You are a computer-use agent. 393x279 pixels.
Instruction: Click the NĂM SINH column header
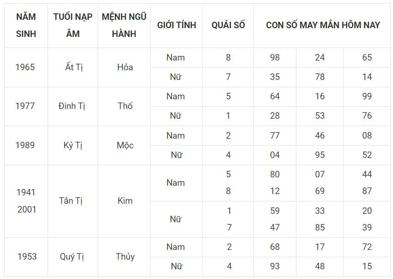point(26,25)
